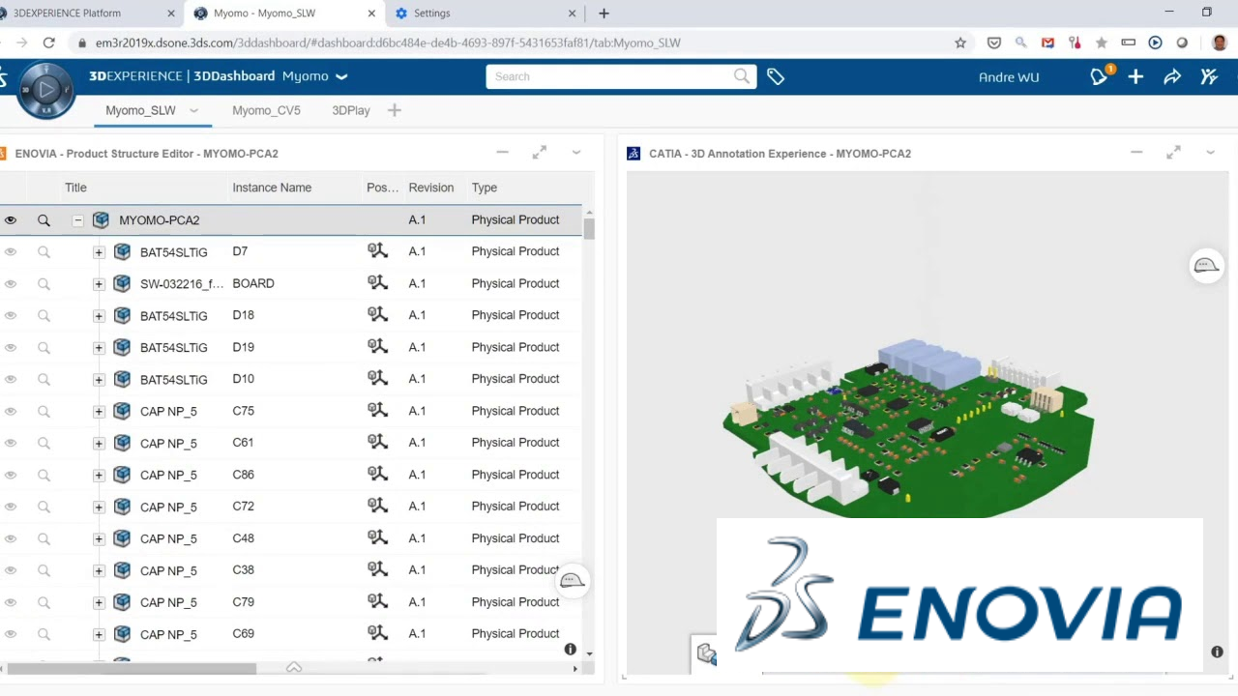Open Product Structure Editor widget menu chevron
This screenshot has height=696, width=1238.
(576, 152)
